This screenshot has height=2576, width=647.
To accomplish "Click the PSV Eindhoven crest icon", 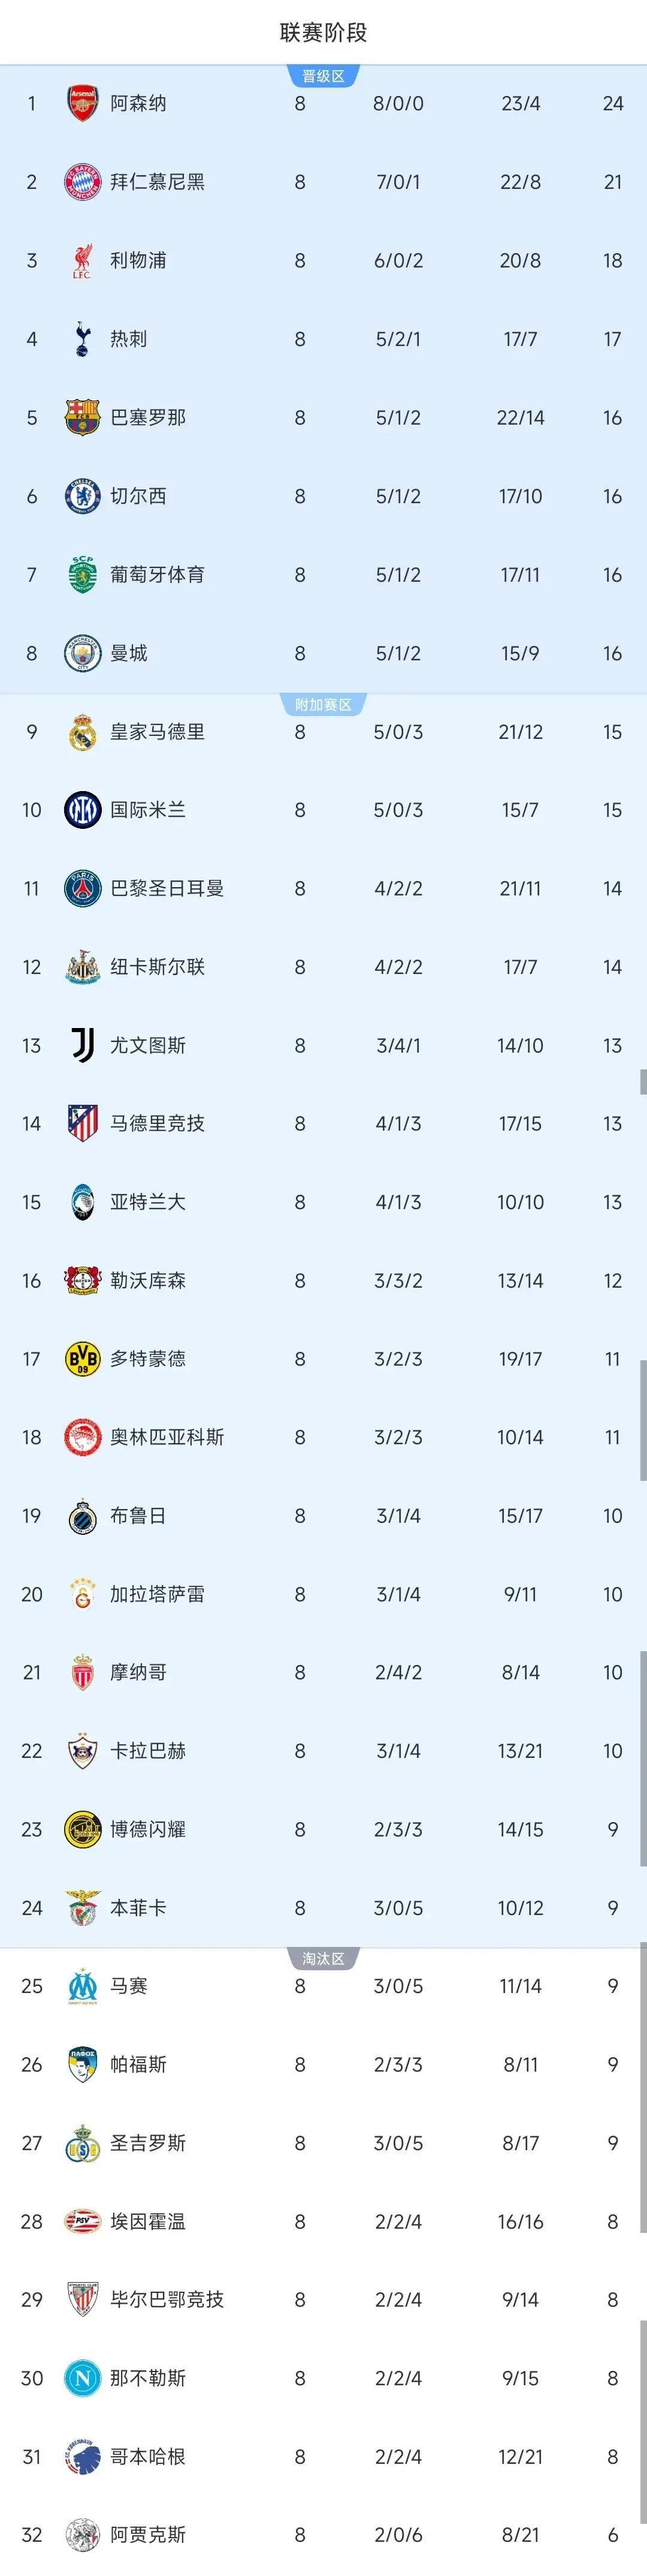I will [82, 2221].
